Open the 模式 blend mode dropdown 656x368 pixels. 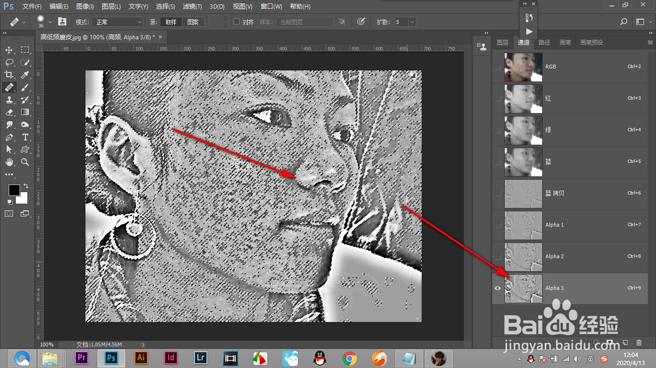tap(118, 22)
